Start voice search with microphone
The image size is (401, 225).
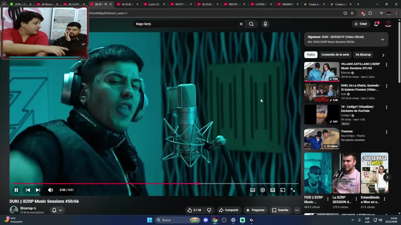pos(265,24)
